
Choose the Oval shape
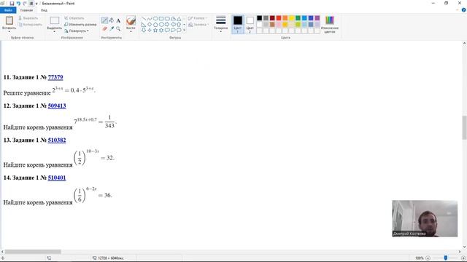pyautogui.click(x=155, y=18)
